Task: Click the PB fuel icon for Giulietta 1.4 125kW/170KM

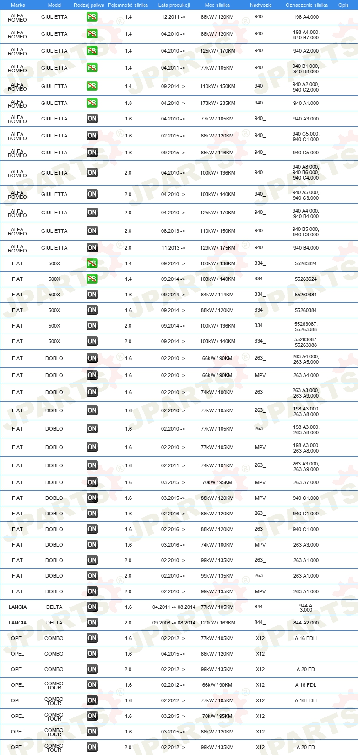Action: 92,51
